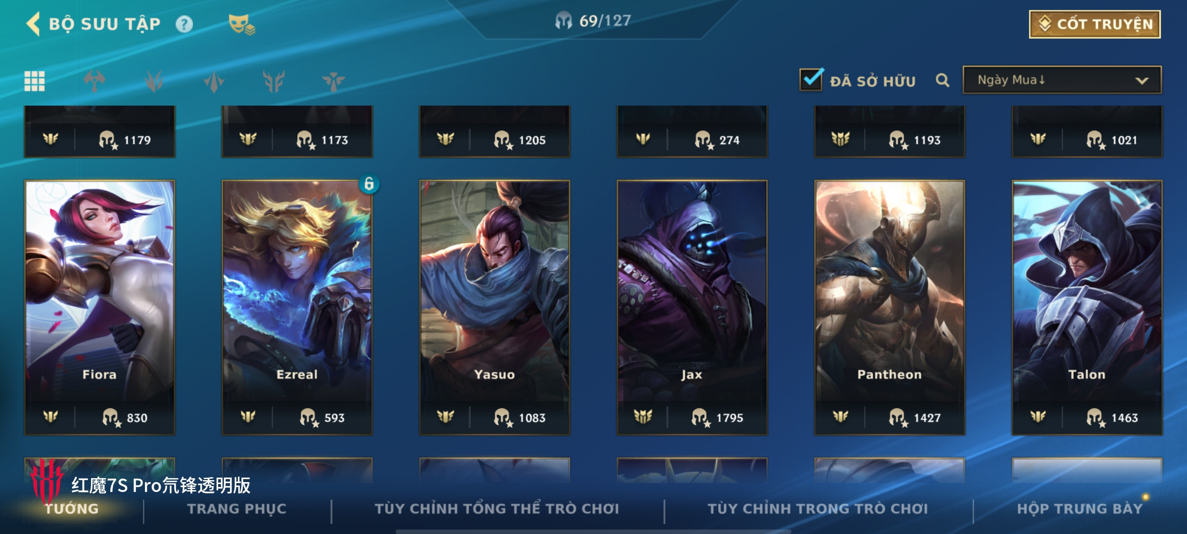Open the Yasuo champion card
1187x534 pixels.
coord(495,308)
